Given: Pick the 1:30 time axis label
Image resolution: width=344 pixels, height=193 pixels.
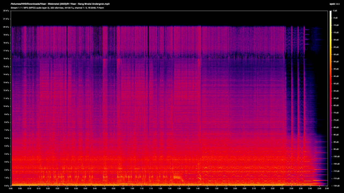Looking at the screenshot, I should coord(179,188).
